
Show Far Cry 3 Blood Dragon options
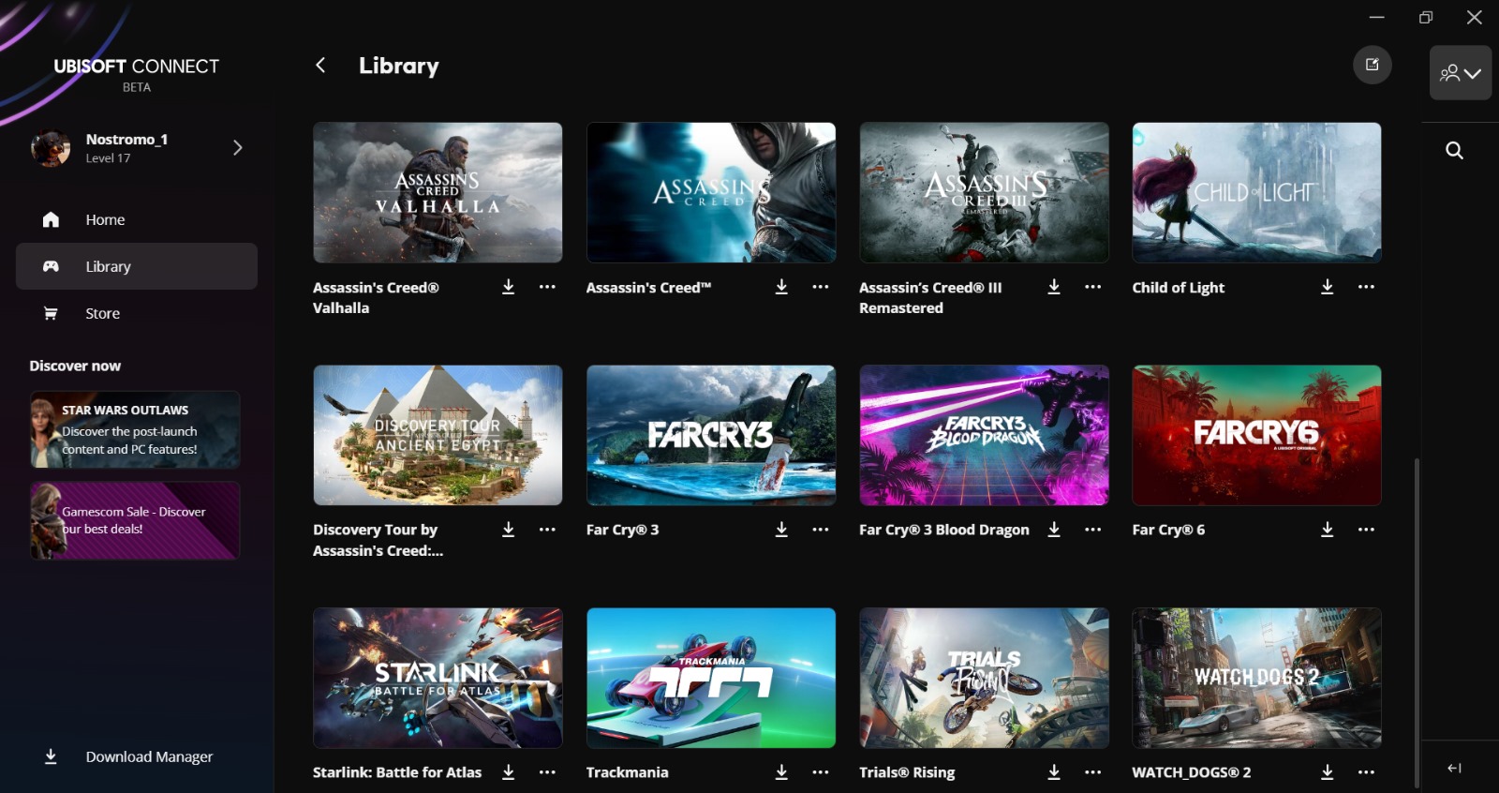tap(1093, 530)
